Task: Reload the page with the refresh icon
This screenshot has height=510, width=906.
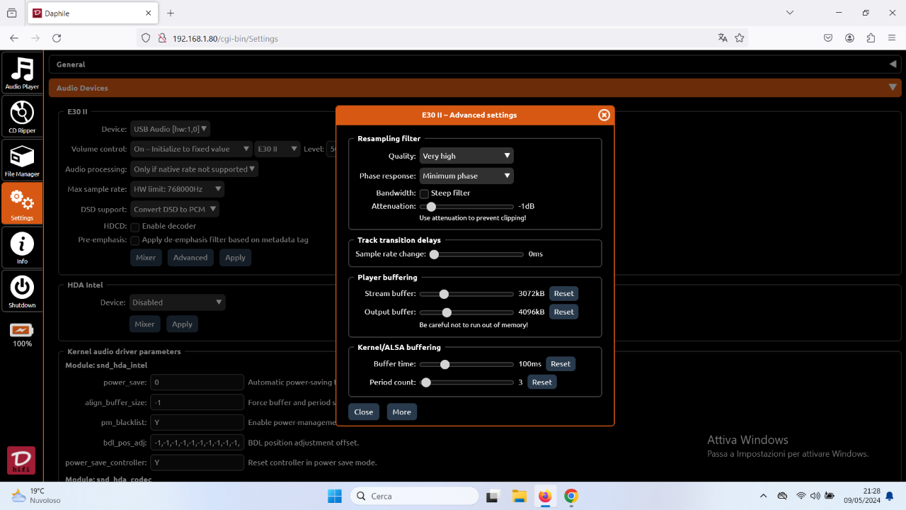Action: point(57,38)
